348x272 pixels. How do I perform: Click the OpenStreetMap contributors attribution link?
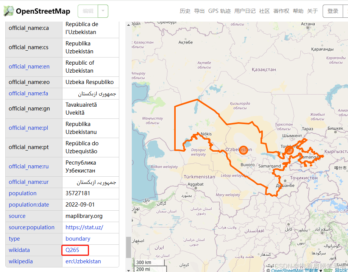294,270
